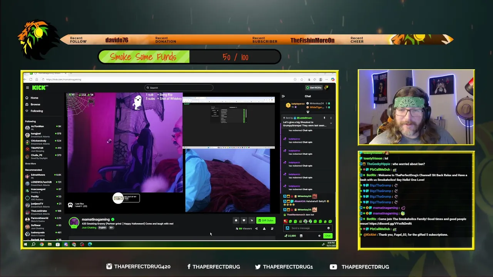This screenshot has height=277, width=493.
Task: Open the emoji picker in chat
Action: pyautogui.click(x=329, y=228)
